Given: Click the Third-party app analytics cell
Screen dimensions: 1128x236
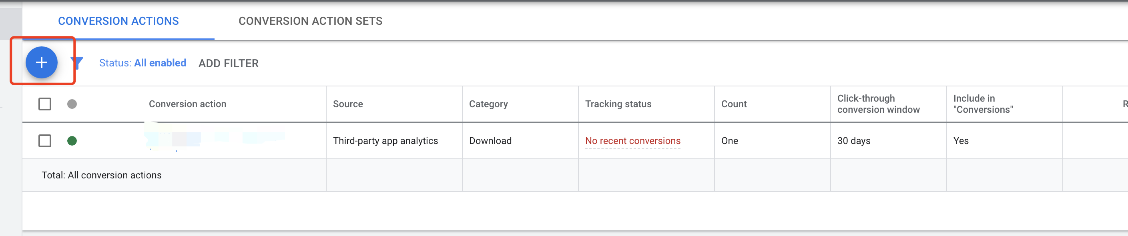Looking at the screenshot, I should [385, 141].
